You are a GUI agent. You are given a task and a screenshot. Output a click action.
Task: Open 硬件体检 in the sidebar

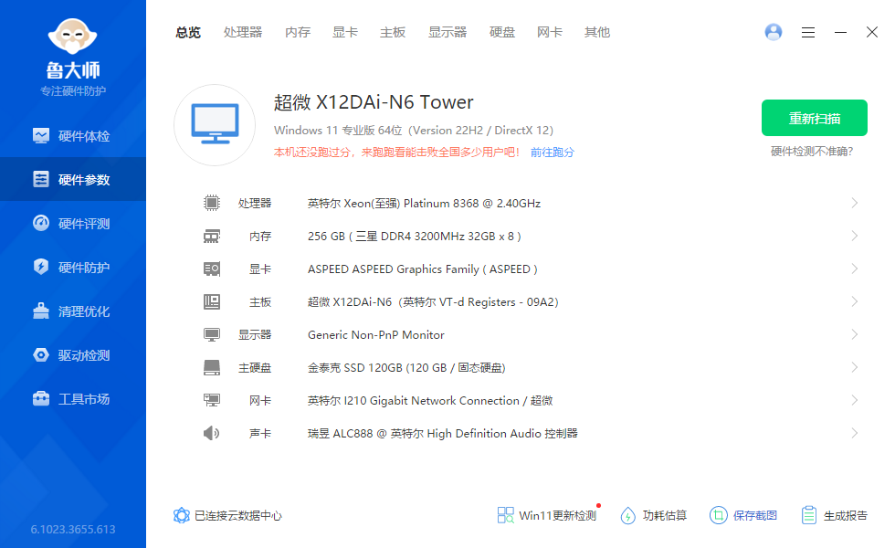[x=73, y=136]
